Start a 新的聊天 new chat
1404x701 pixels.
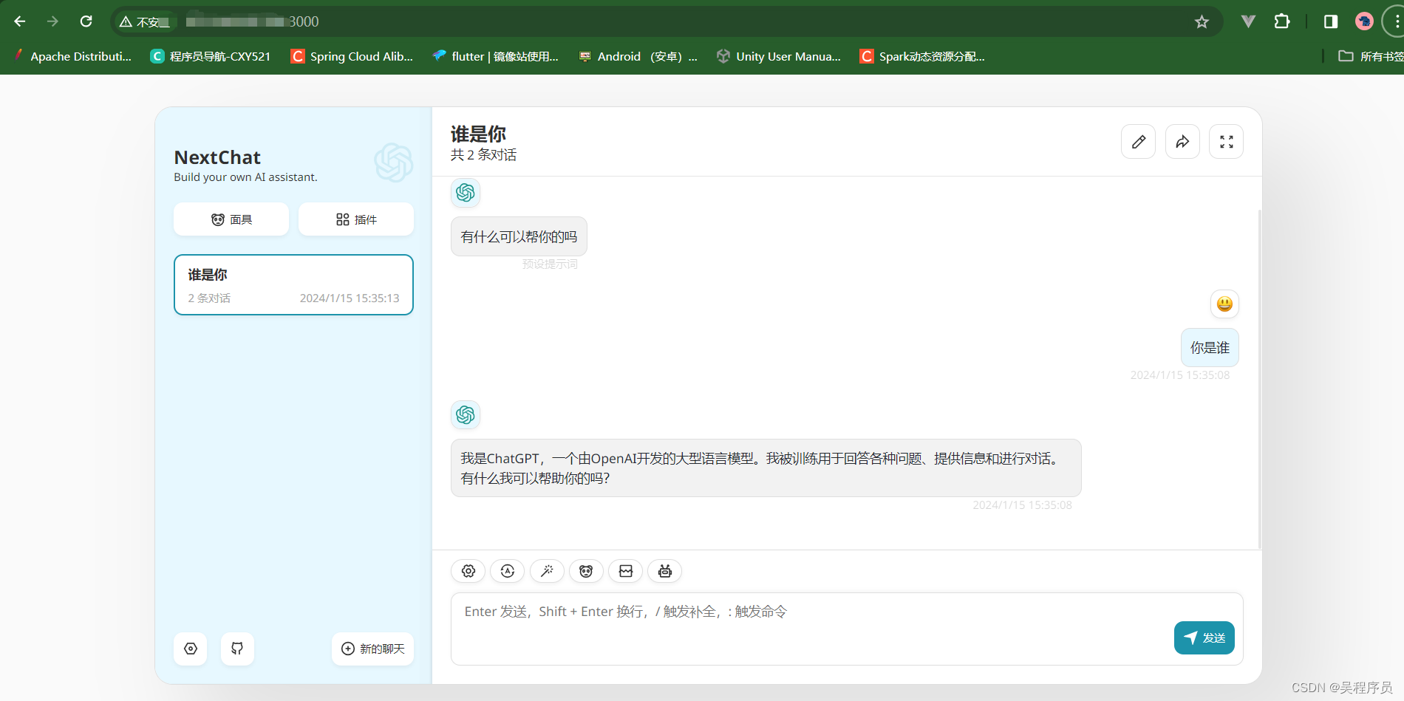(372, 649)
